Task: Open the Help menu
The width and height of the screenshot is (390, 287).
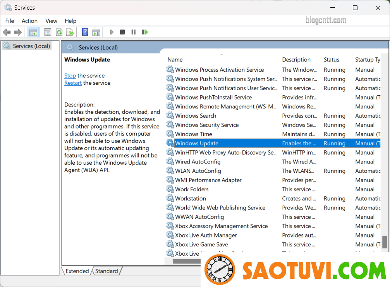Action: [70, 21]
